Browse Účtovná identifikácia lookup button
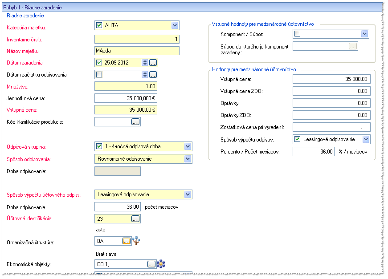388x279 pixels. point(135,218)
